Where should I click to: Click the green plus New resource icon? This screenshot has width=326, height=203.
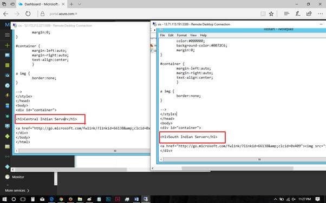7,45
